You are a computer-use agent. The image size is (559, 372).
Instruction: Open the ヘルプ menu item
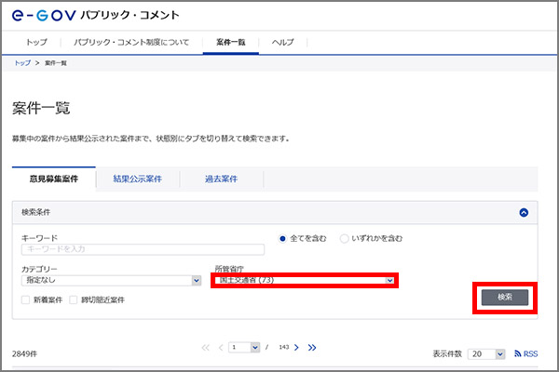(x=282, y=43)
